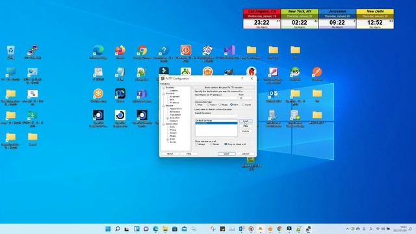This screenshot has height=234, width=416.
Task: Collapse the Terminal tree node
Action: pyautogui.click(x=163, y=94)
